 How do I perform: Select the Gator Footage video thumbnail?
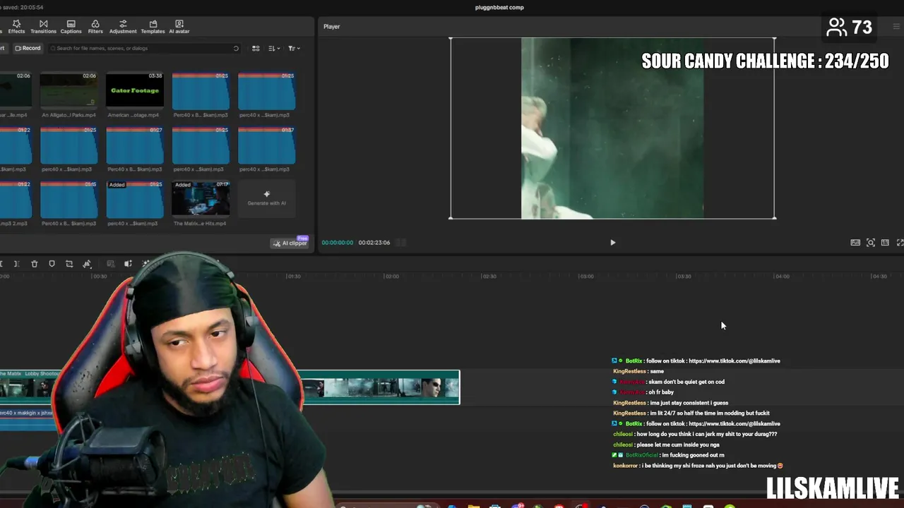pyautogui.click(x=135, y=90)
